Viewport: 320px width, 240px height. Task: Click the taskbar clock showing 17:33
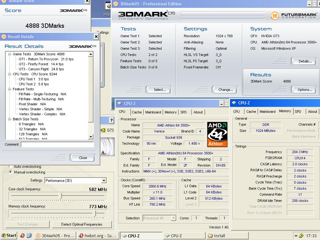coord(311,236)
